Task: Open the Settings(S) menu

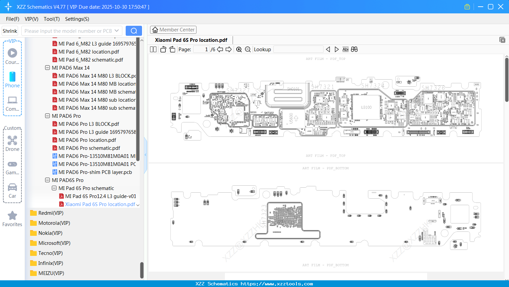Action: pos(77,19)
